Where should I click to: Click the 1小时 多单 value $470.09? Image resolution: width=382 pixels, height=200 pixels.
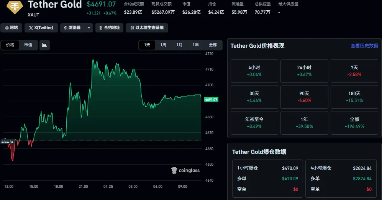[x=290, y=179]
